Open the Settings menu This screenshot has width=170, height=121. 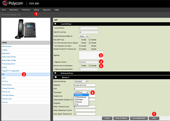(36, 10)
